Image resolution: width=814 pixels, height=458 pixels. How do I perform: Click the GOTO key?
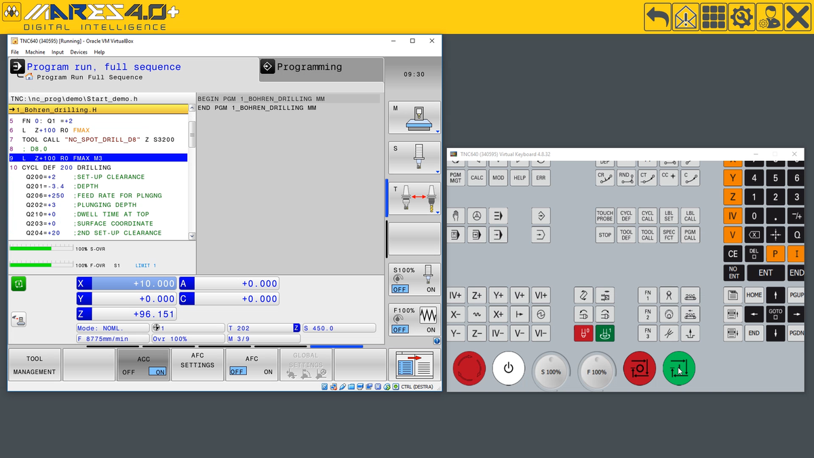[775, 314]
